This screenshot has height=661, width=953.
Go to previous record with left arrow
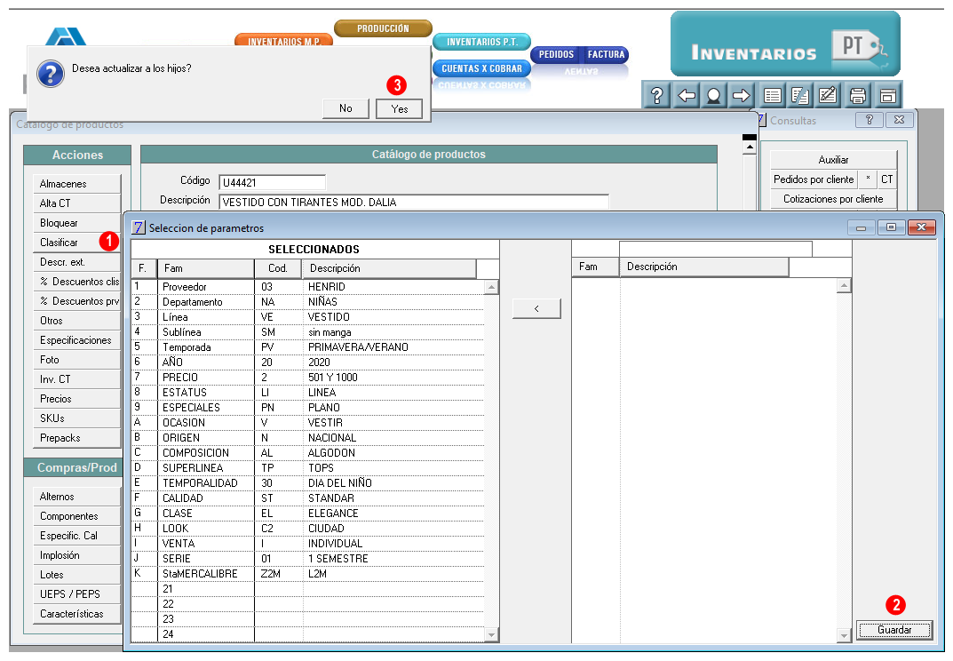coord(687,95)
